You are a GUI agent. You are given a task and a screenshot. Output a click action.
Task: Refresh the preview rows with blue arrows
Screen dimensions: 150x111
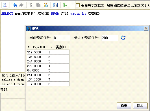123,38
